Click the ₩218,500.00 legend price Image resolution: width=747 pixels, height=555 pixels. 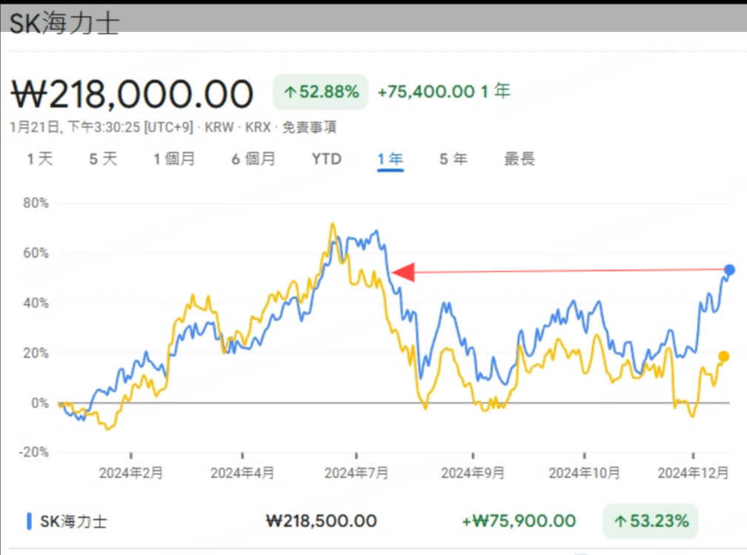tap(322, 521)
